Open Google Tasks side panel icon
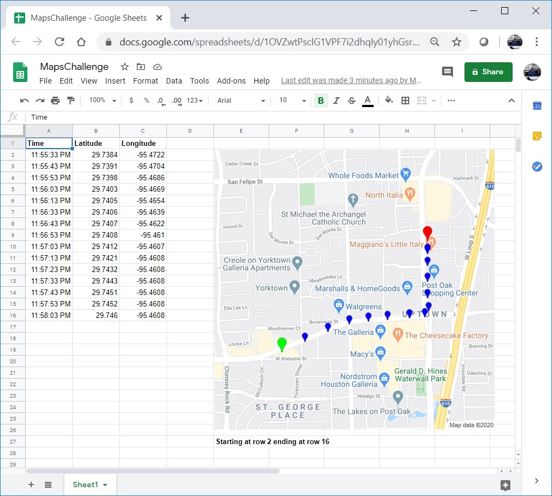The width and height of the screenshot is (552, 496). (537, 166)
